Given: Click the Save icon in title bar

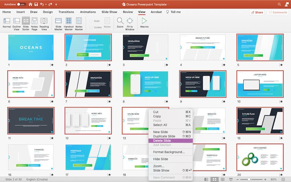Looking at the screenshot, I should (x=36, y=4).
